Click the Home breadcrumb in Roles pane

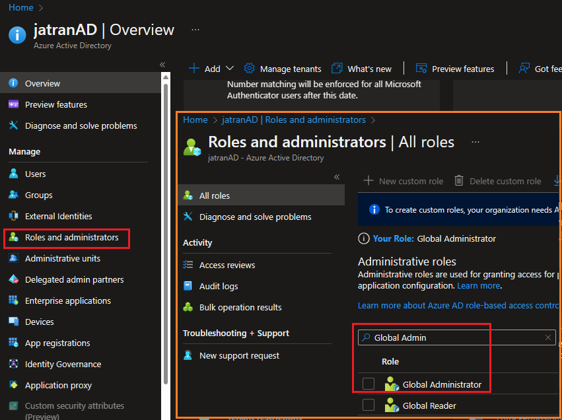[195, 120]
